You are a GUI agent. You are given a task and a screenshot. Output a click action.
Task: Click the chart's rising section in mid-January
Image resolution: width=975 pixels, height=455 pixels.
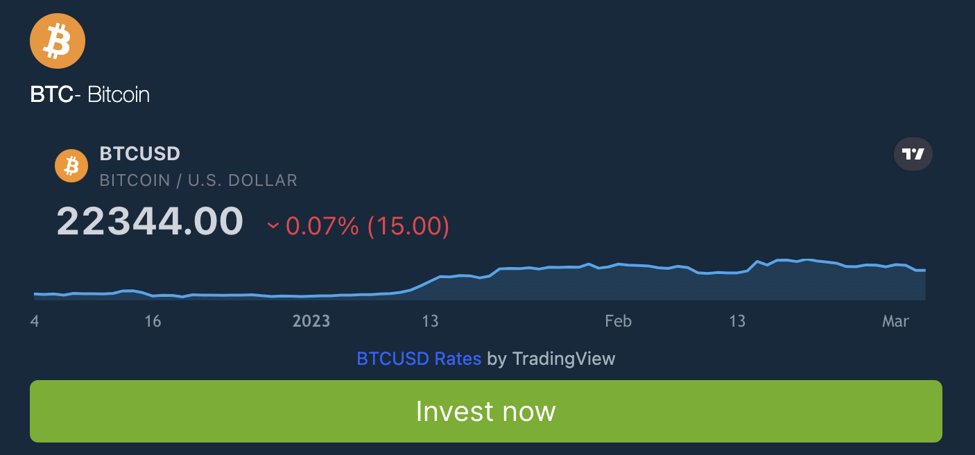[425, 283]
